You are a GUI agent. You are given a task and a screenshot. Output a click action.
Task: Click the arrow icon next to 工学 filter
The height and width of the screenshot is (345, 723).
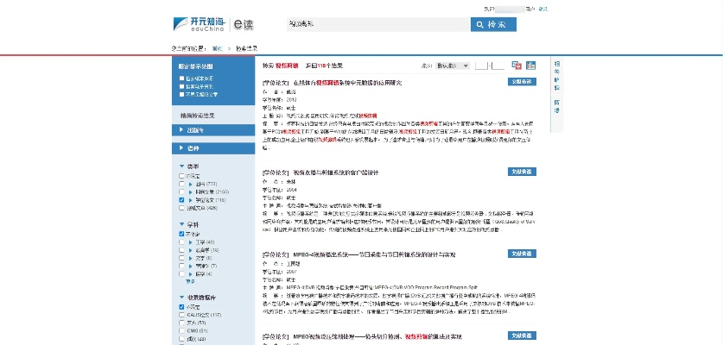[190, 241]
